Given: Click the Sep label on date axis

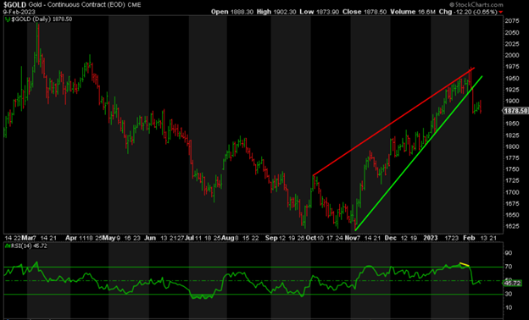Looking at the screenshot, I should click(271, 238).
